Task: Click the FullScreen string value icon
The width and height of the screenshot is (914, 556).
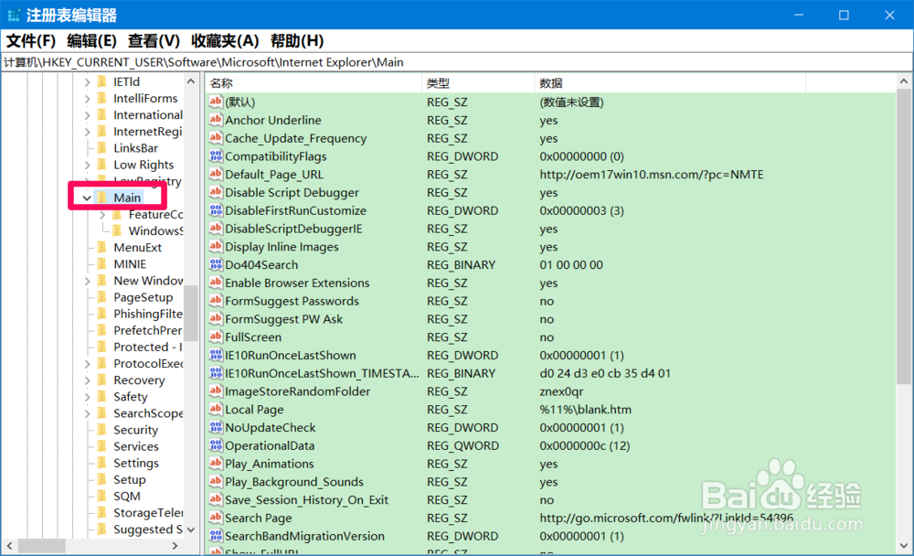Action: point(216,337)
